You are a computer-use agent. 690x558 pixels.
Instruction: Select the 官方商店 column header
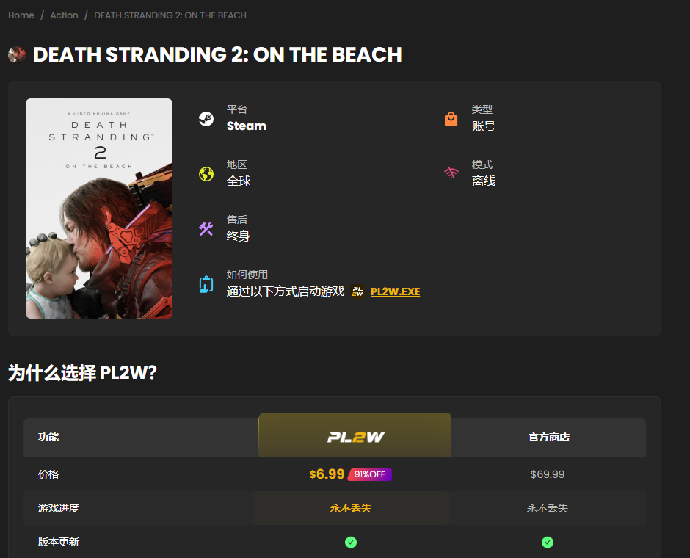pos(548,437)
